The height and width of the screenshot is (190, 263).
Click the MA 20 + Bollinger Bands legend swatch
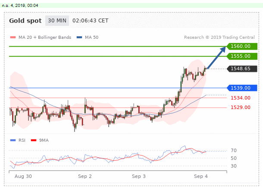coord(13,37)
